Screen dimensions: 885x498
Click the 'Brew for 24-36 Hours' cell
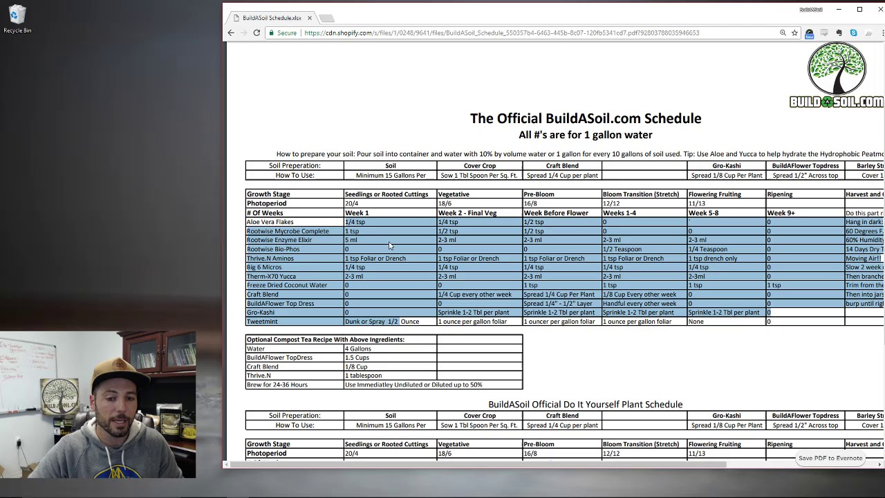coord(295,385)
